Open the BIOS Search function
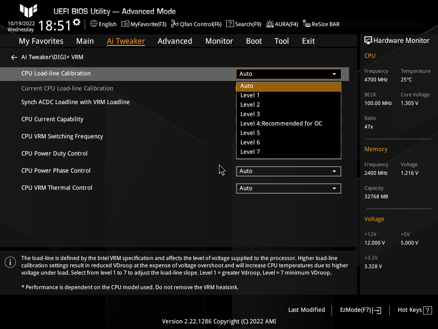438x329 pixels. click(243, 24)
